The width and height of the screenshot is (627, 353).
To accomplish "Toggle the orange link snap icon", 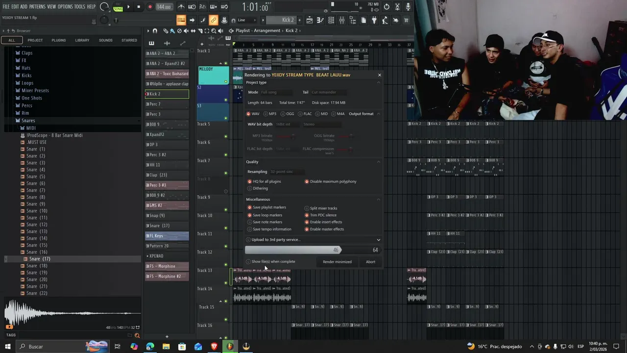I will pyautogui.click(x=213, y=20).
